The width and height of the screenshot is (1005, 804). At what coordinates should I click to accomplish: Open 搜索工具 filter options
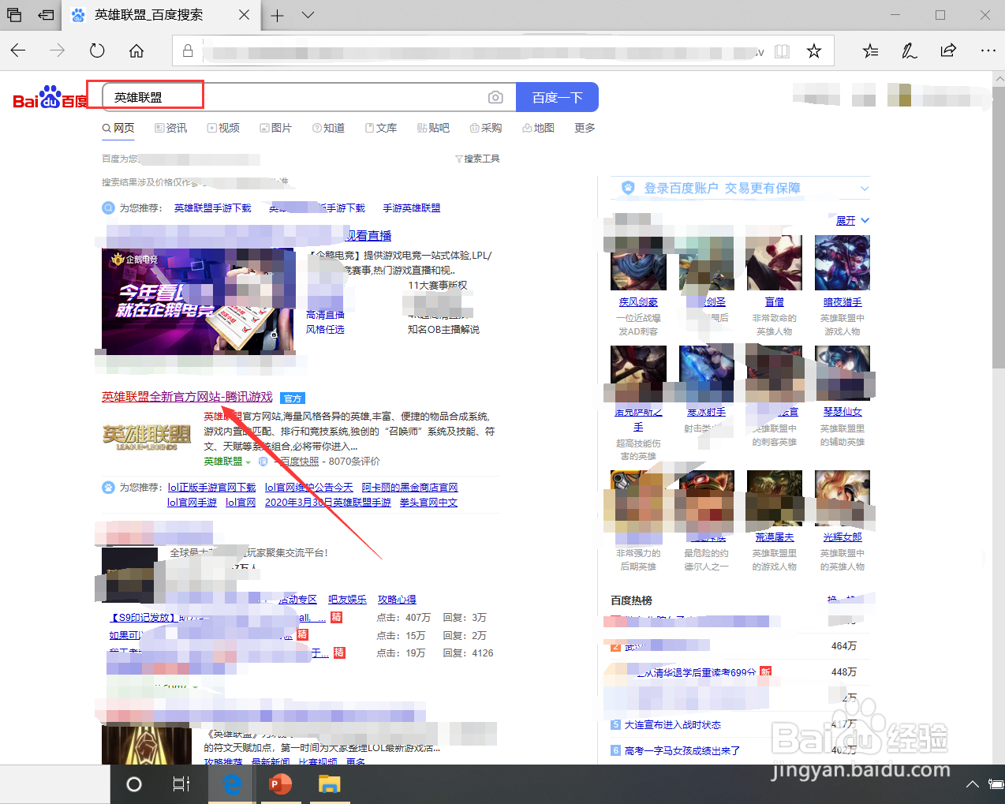[477, 159]
